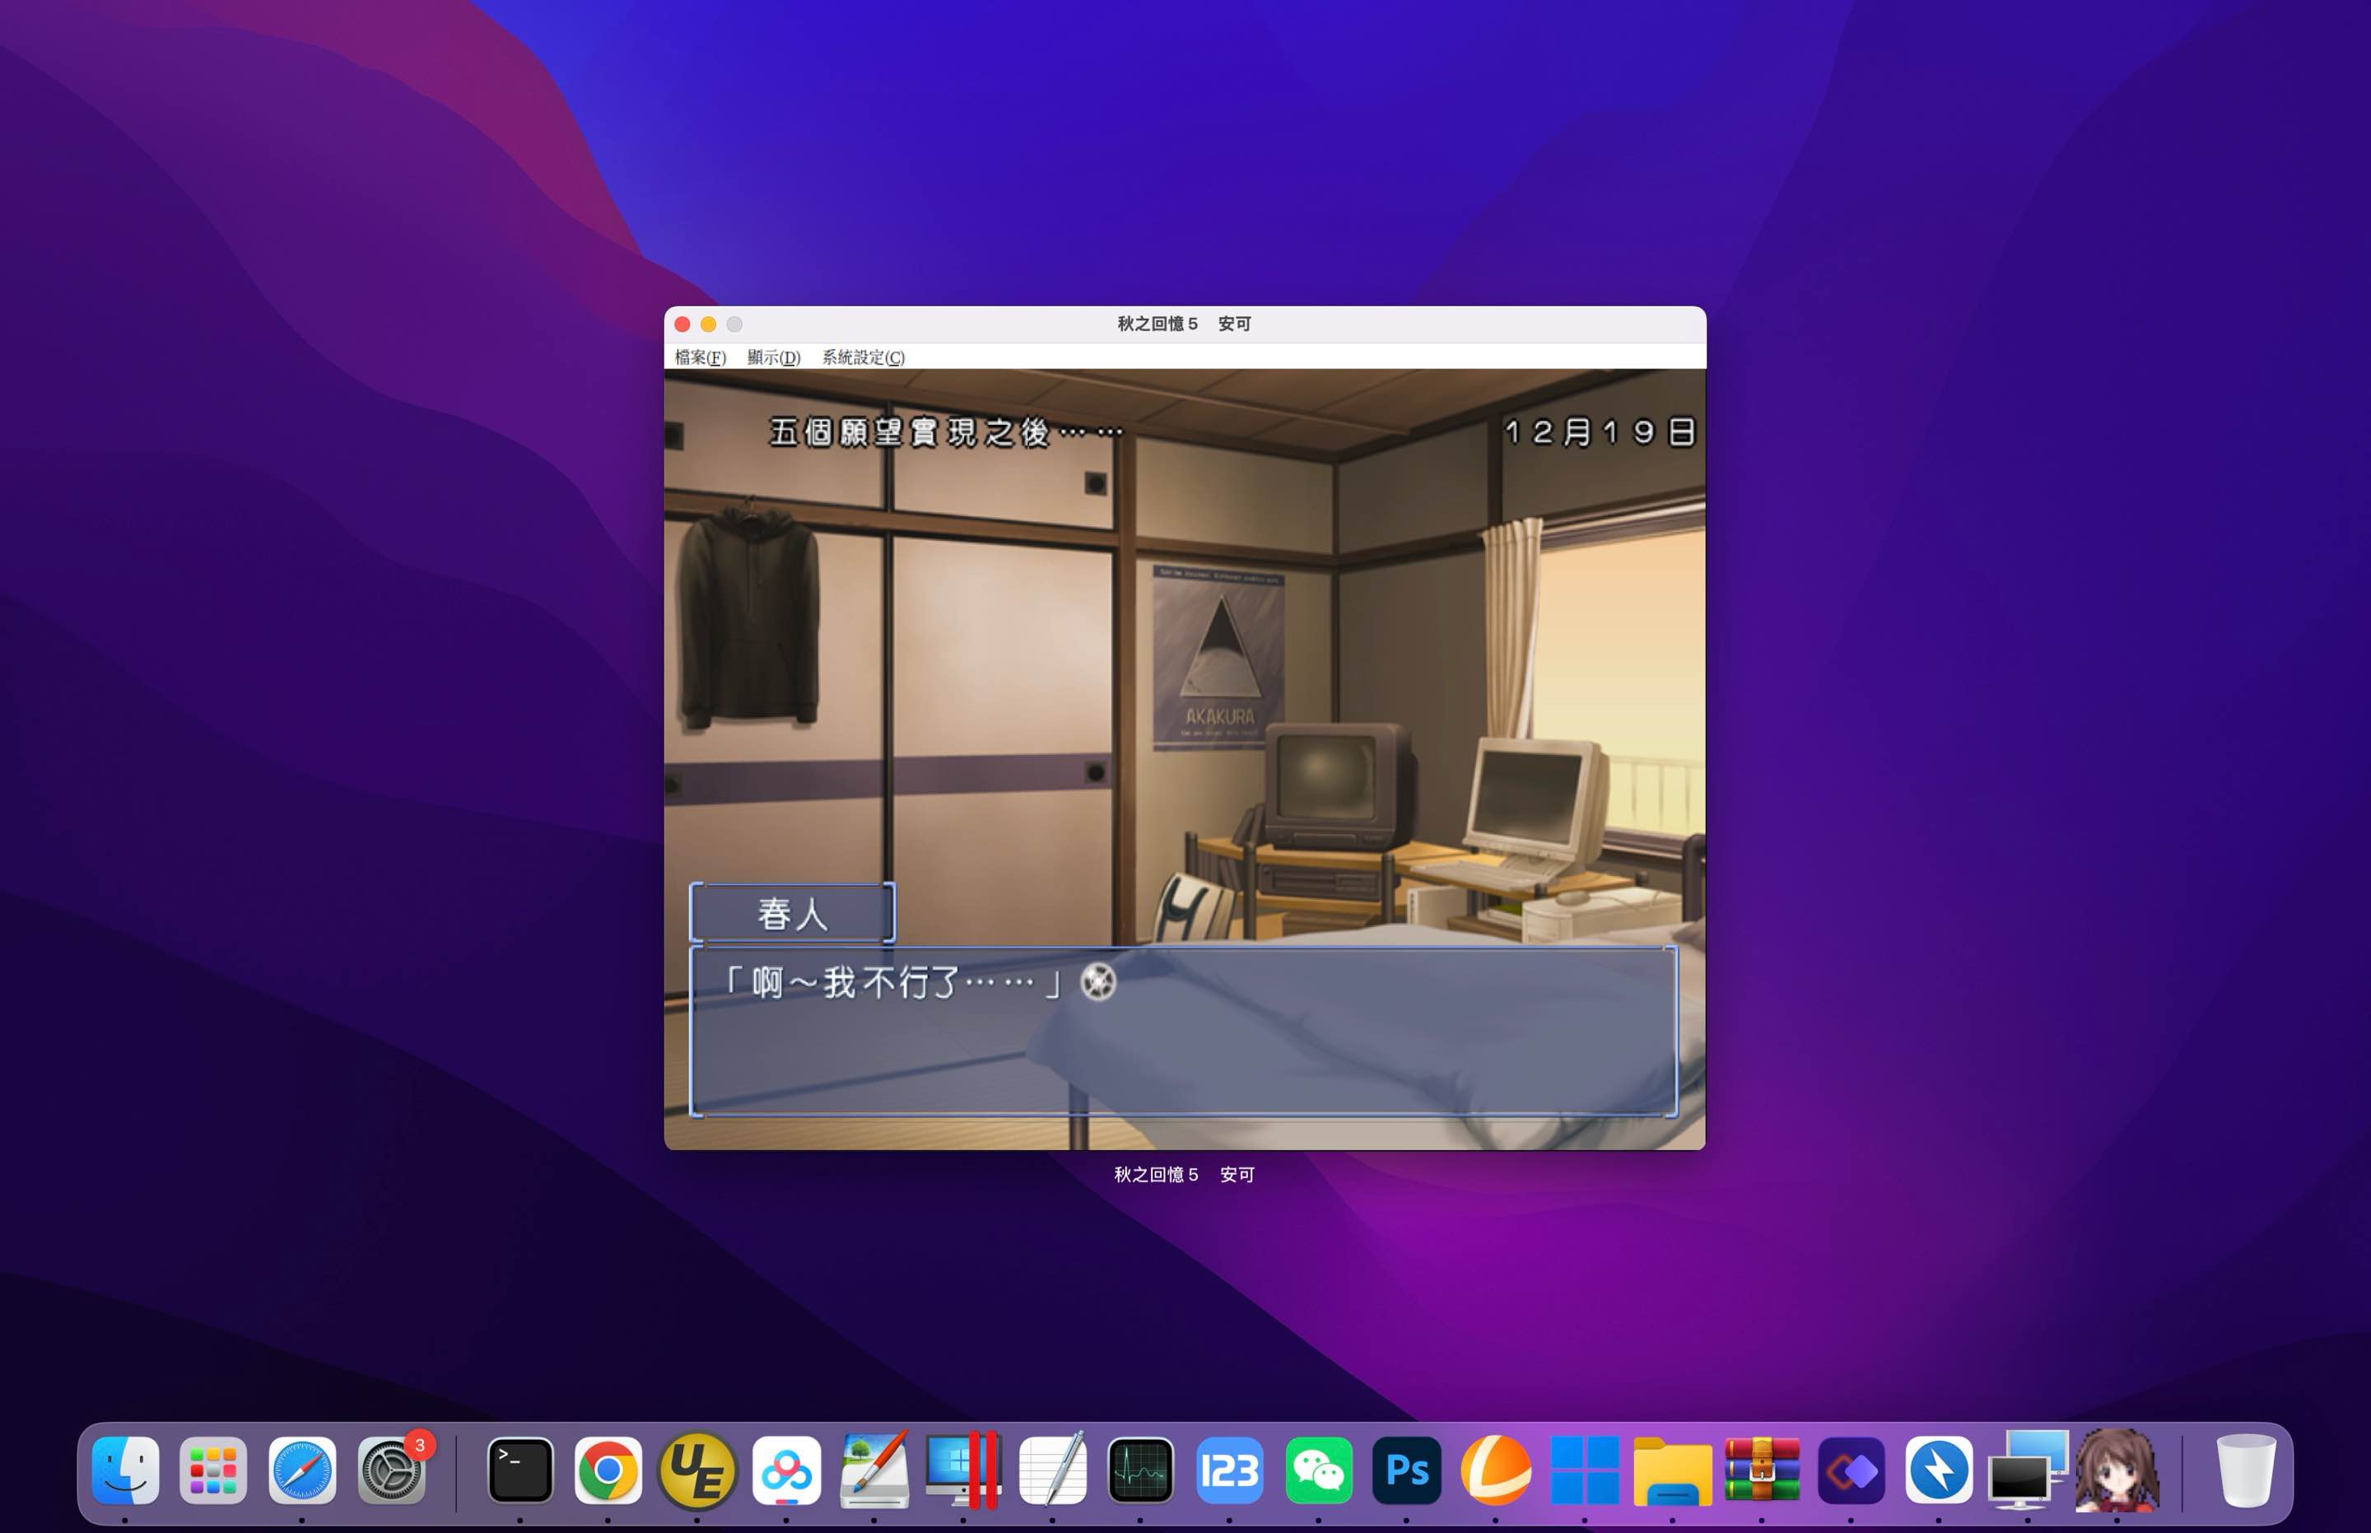Viewport: 2371px width, 1533px height.
Task: Open System Preferences with badge 3
Action: point(392,1470)
